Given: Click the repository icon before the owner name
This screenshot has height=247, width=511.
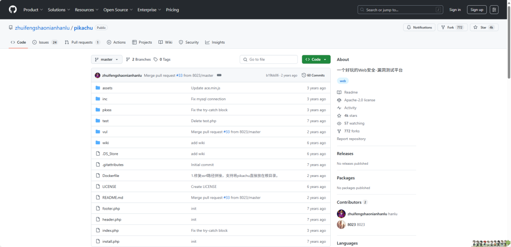Looking at the screenshot, I should point(11,28).
